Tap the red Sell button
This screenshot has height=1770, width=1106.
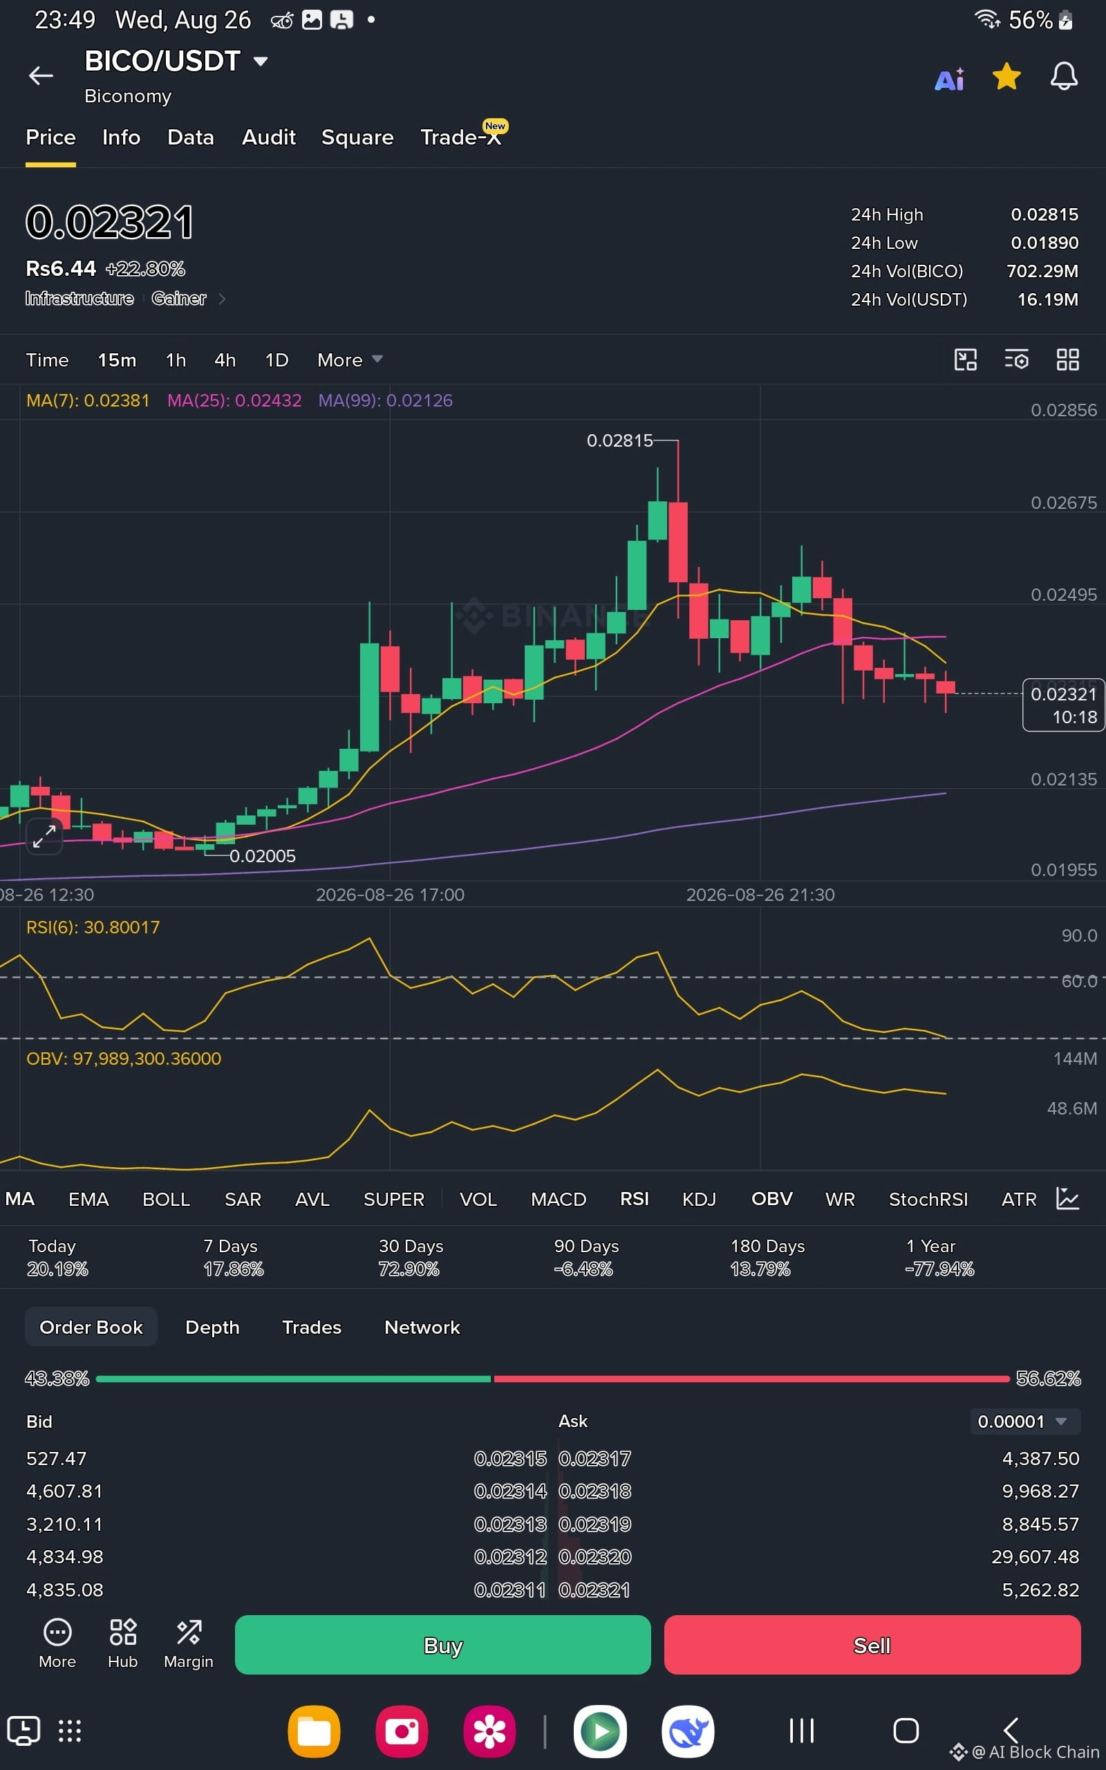coord(872,1645)
